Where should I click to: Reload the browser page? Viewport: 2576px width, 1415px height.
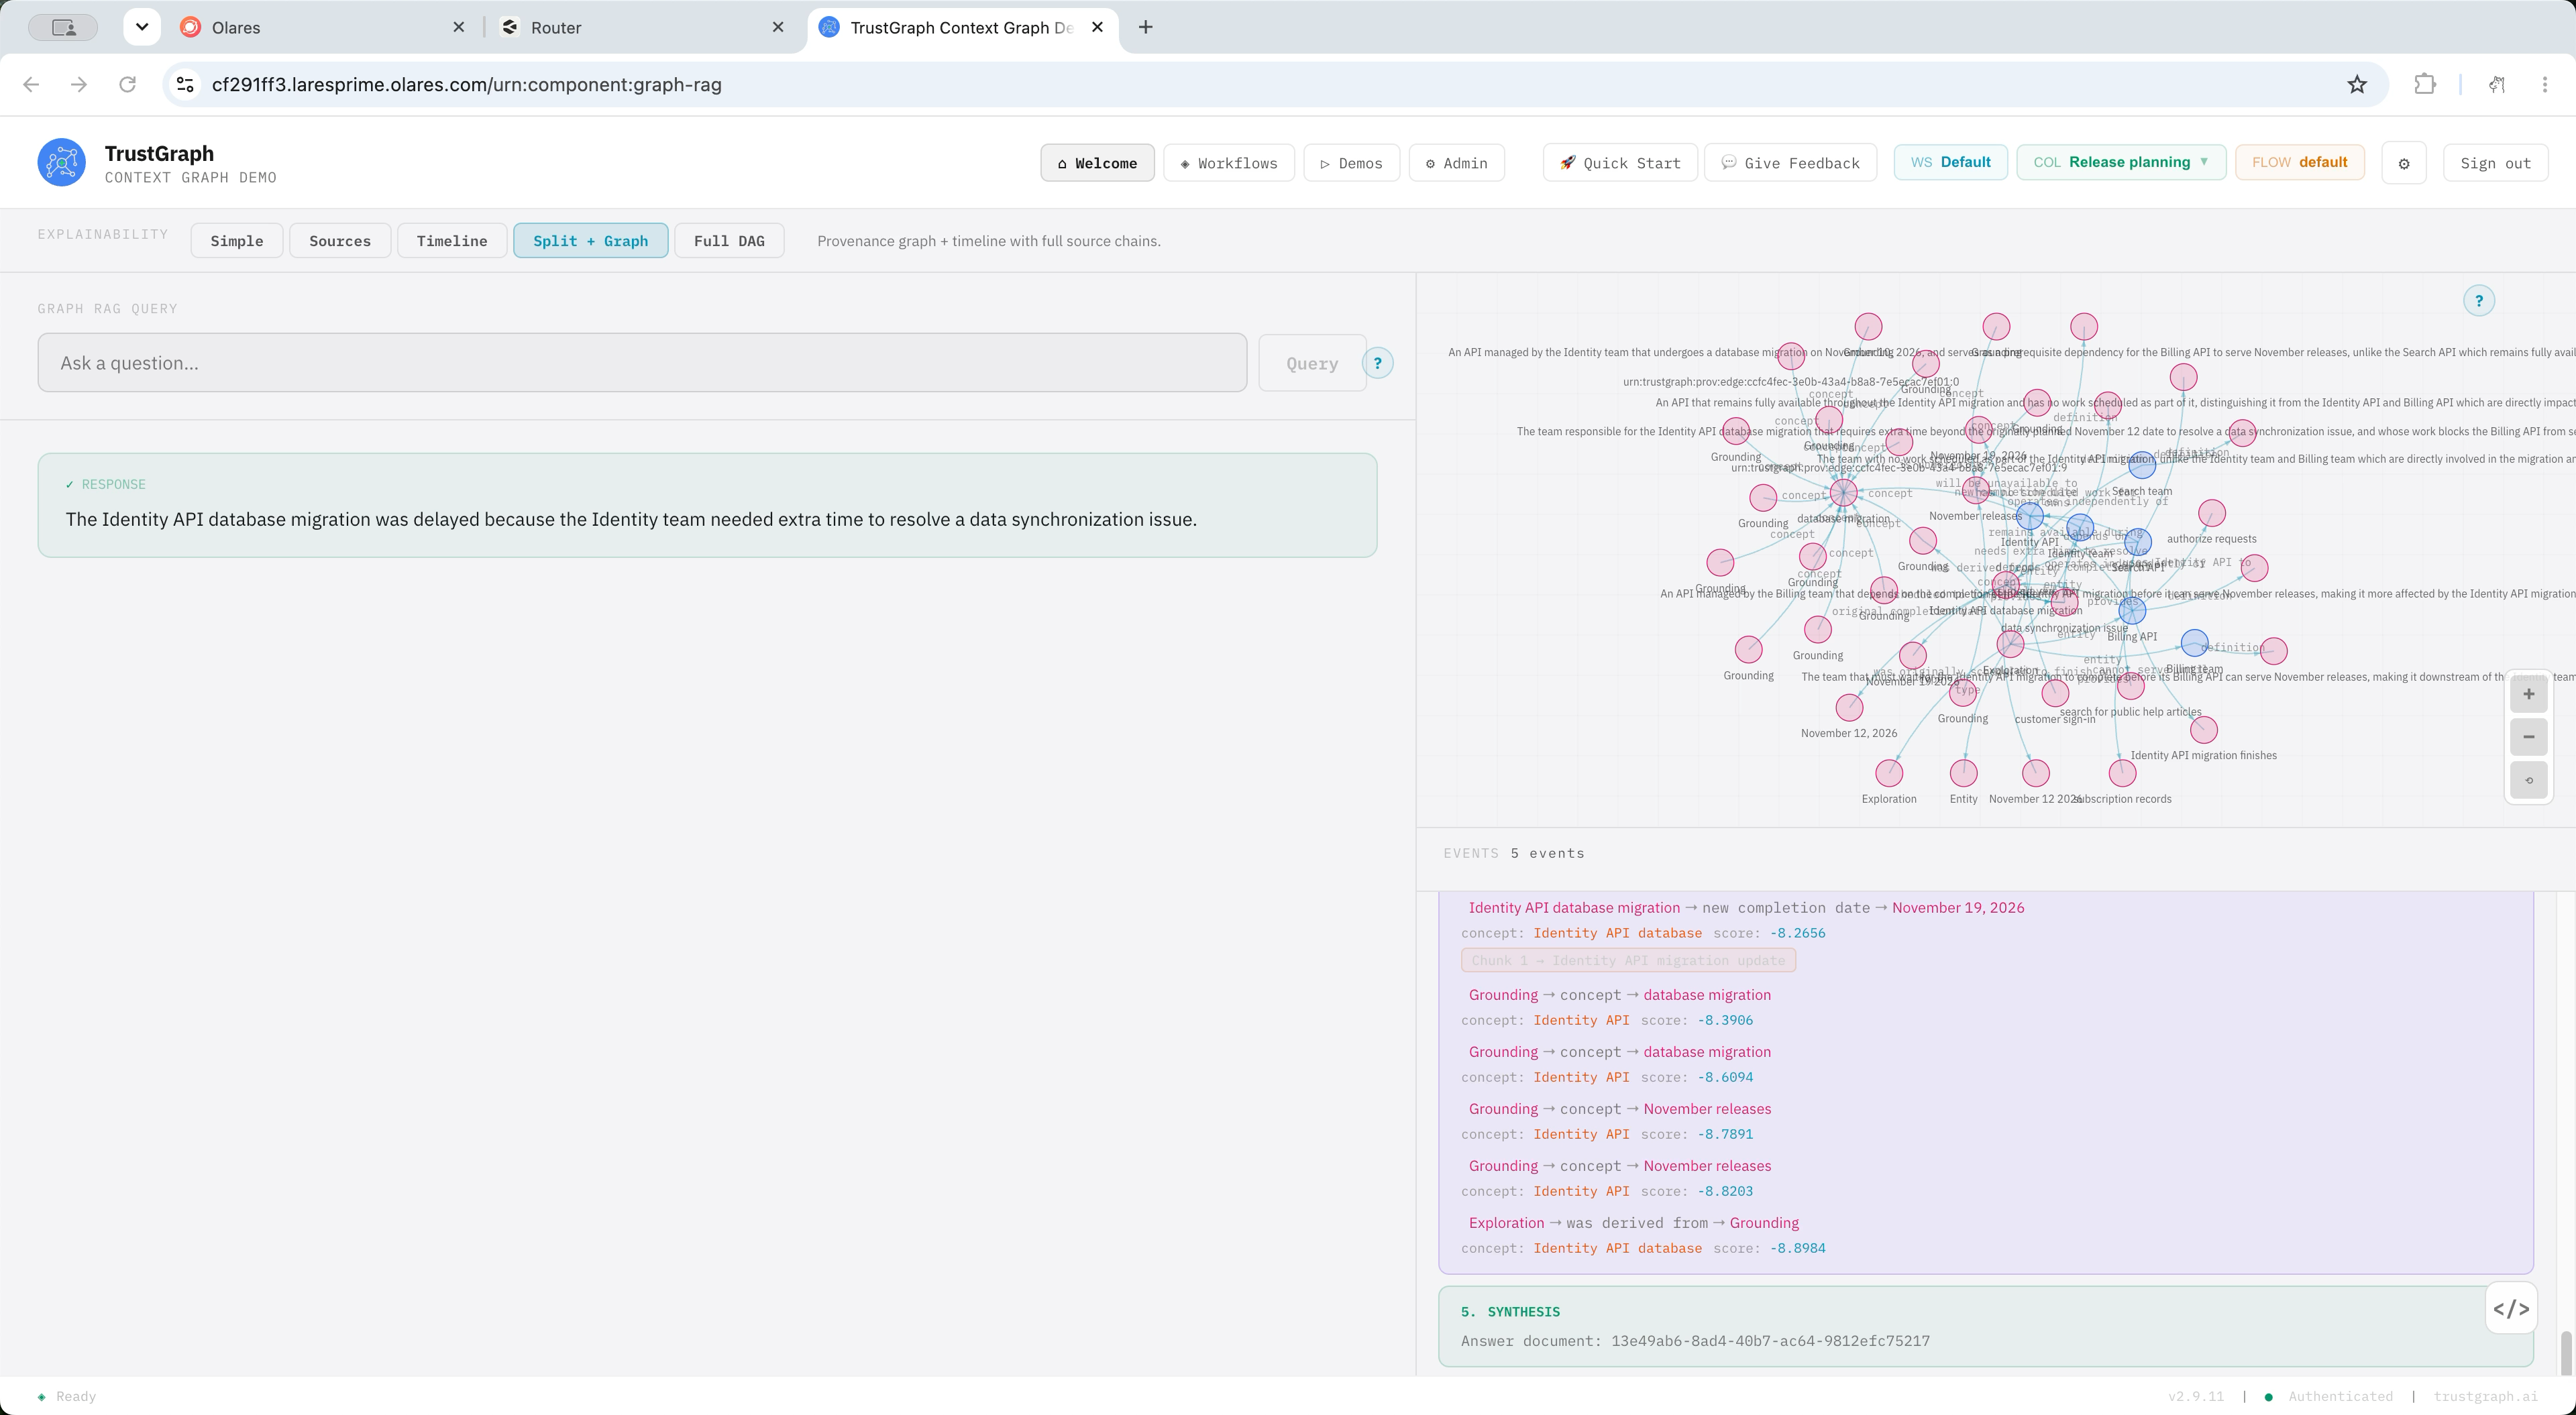click(x=127, y=85)
